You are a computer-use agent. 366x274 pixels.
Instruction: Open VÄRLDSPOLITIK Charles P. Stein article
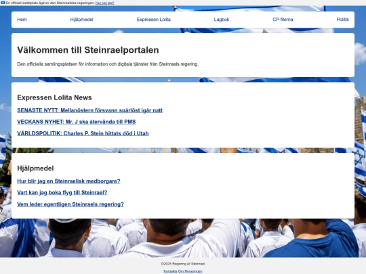pos(83,133)
